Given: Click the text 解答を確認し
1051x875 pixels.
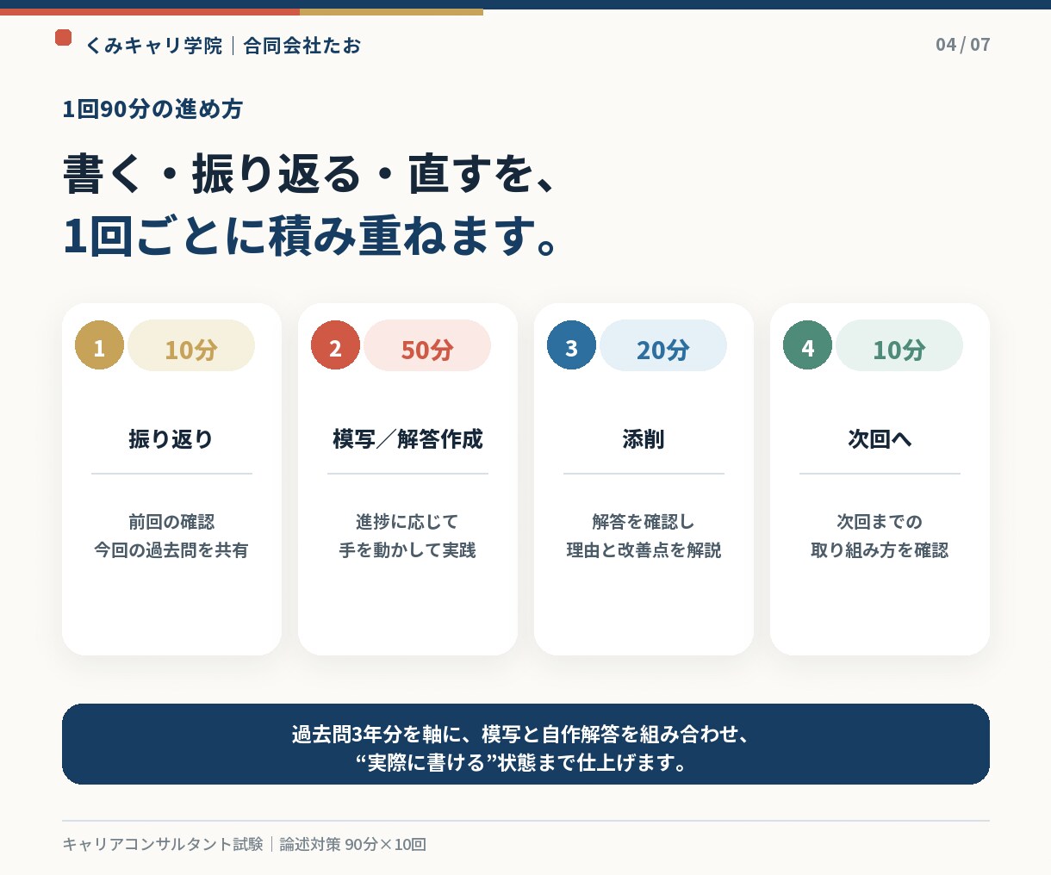Looking at the screenshot, I should 644,522.
